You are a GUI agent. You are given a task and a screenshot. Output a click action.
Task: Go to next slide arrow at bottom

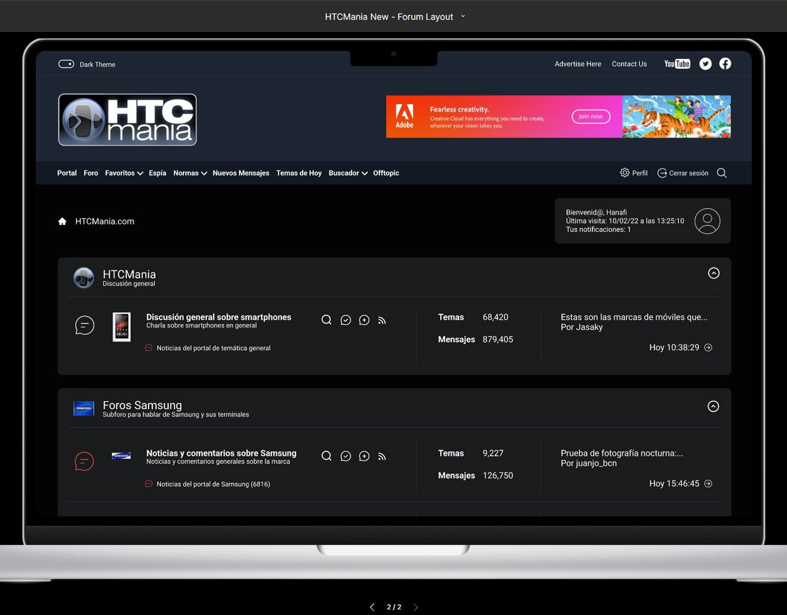point(416,607)
